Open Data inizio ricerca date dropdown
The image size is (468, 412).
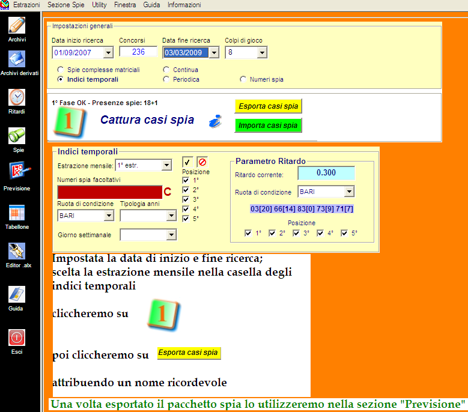(x=108, y=53)
